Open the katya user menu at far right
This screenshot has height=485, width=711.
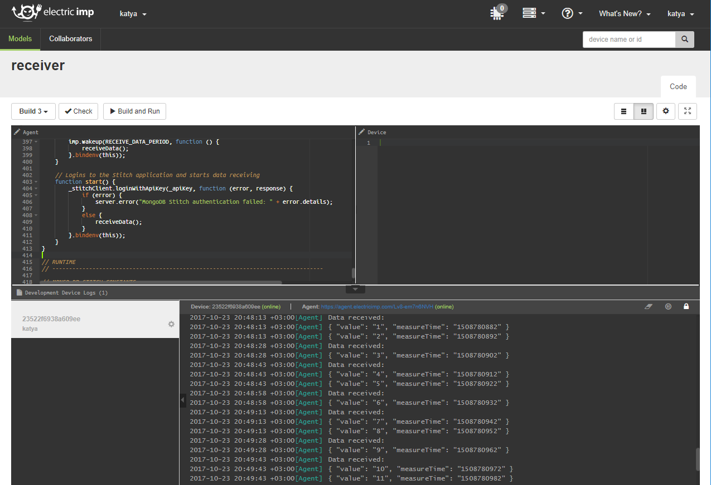click(681, 13)
